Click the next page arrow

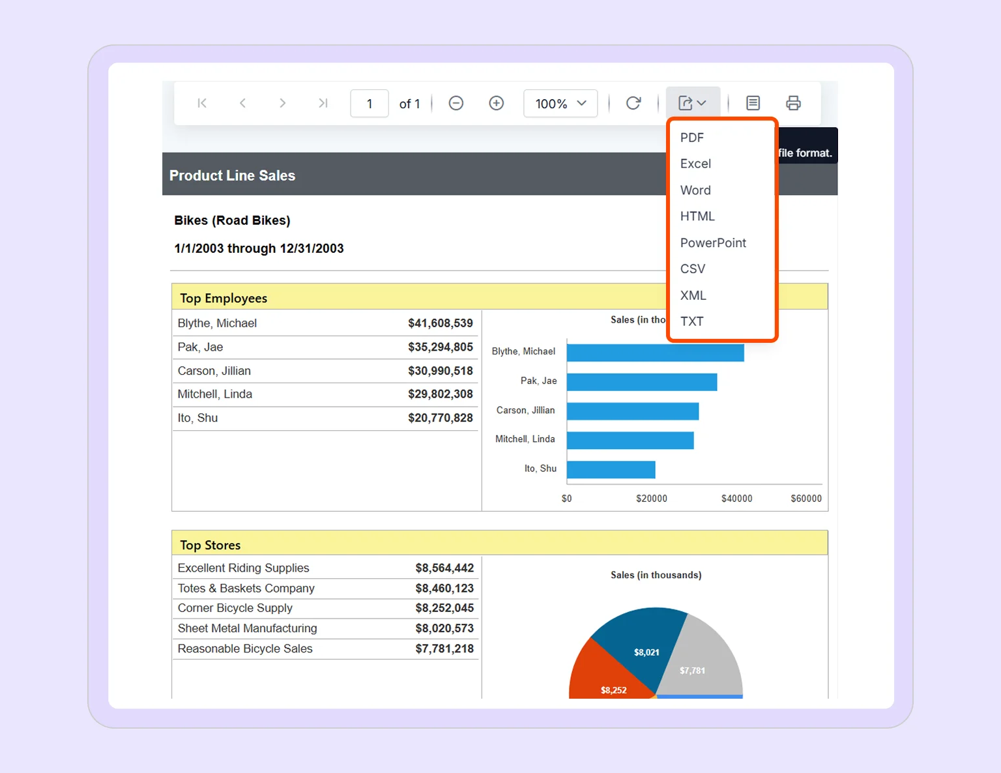283,103
